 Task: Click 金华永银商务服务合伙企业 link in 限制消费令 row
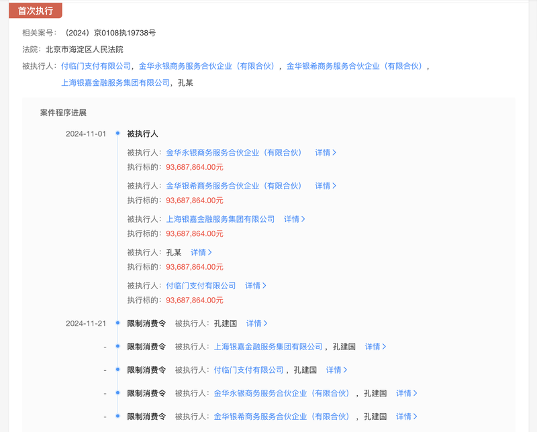[x=282, y=393]
